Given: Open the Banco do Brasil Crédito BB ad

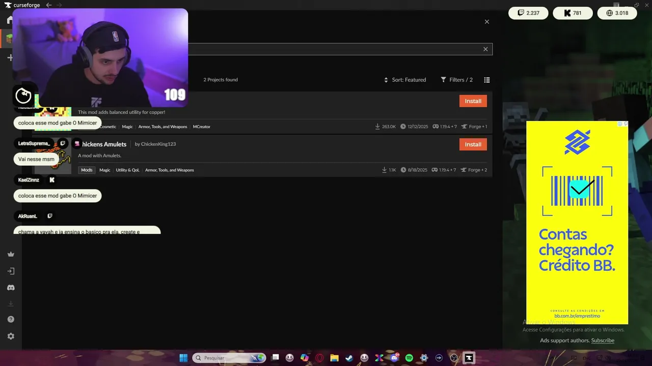Looking at the screenshot, I should [577, 223].
